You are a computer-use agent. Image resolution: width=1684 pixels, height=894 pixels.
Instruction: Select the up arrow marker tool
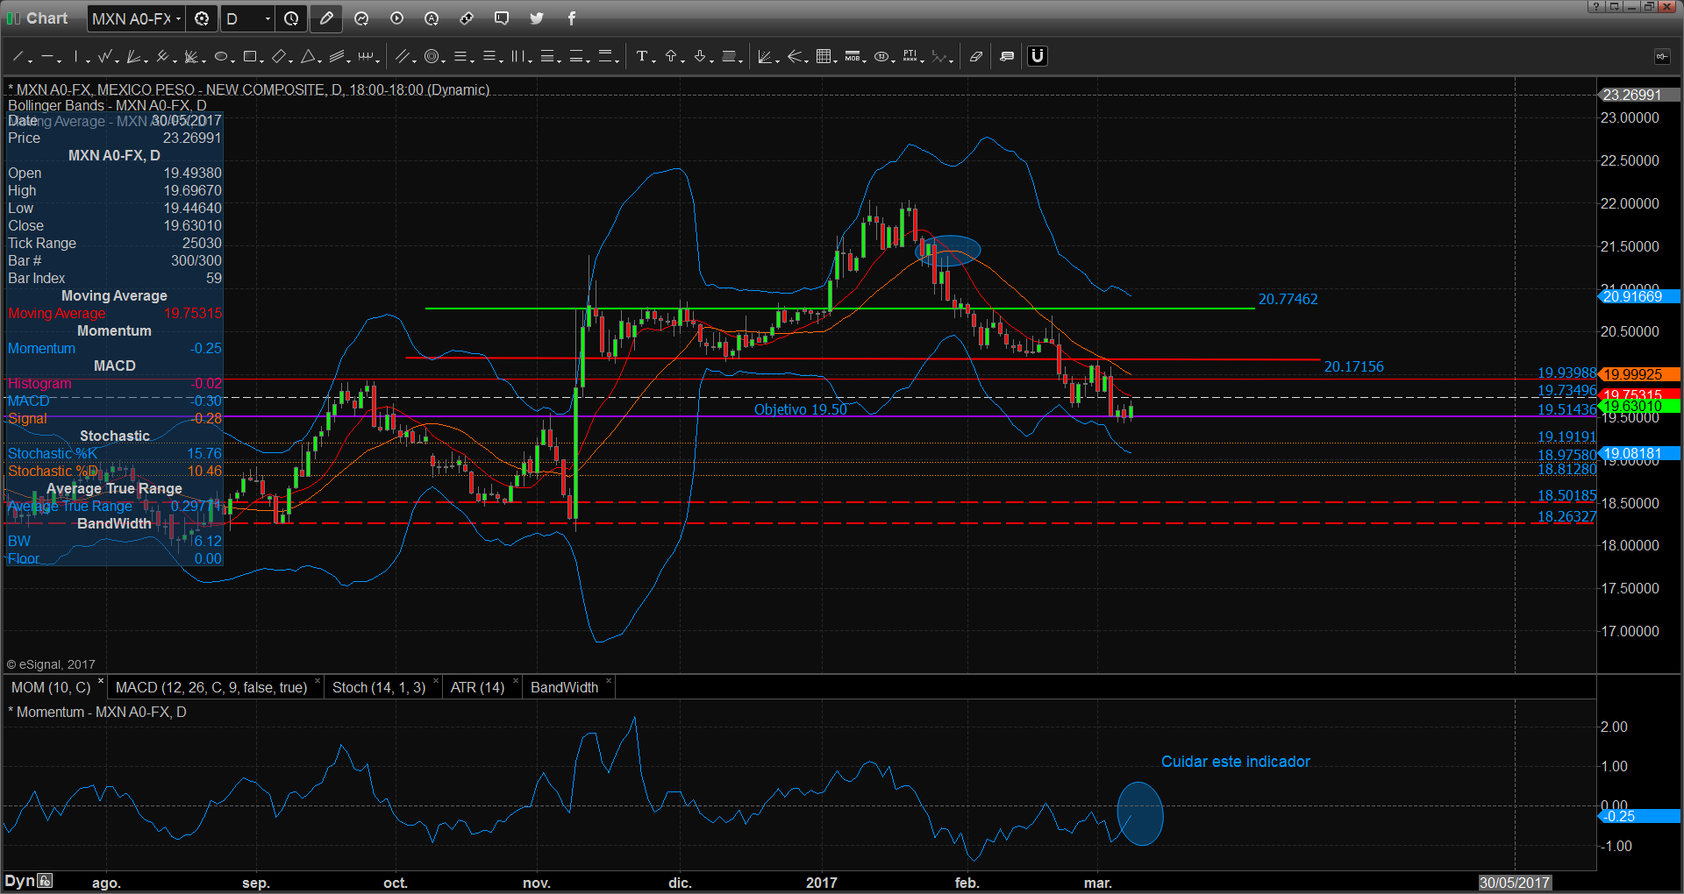pos(671,57)
